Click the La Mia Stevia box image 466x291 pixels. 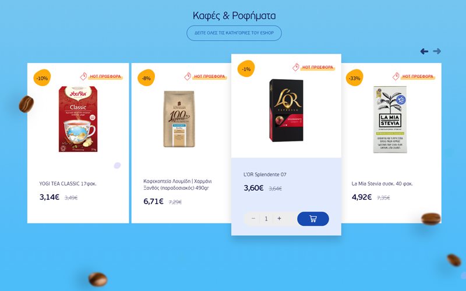(390, 119)
